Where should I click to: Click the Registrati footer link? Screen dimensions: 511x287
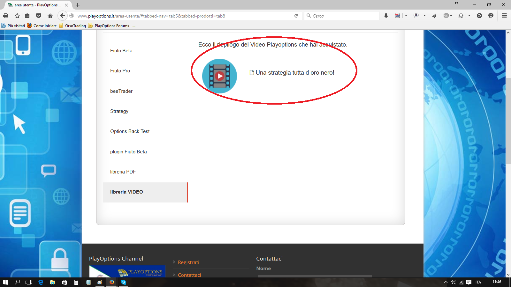[188, 262]
